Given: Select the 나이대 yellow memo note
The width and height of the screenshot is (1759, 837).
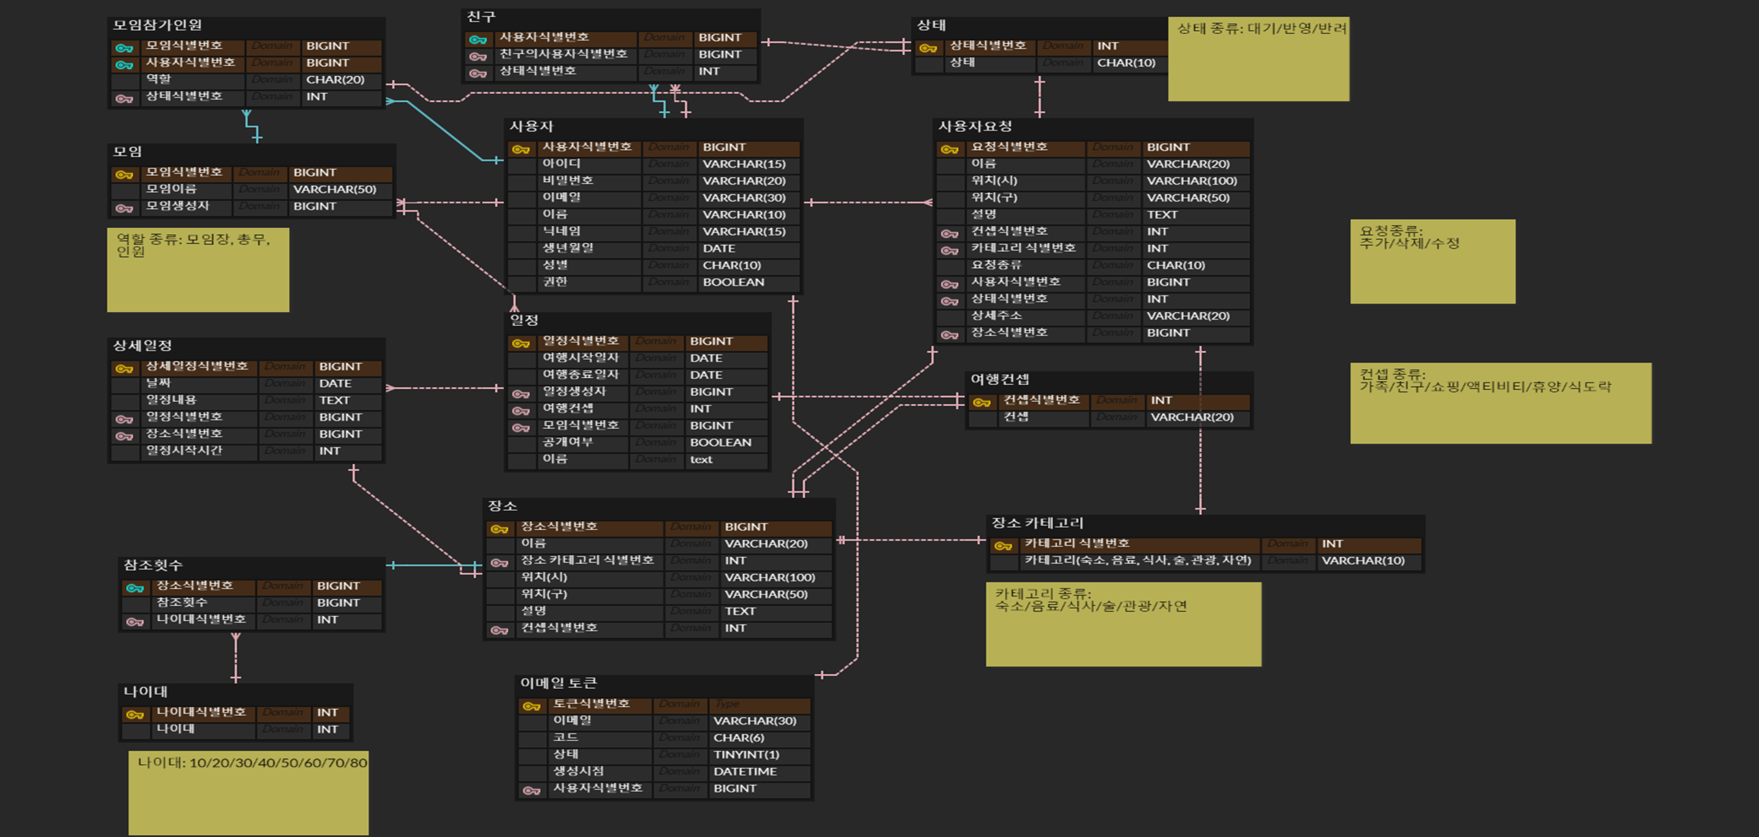Looking at the screenshot, I should click(x=248, y=792).
